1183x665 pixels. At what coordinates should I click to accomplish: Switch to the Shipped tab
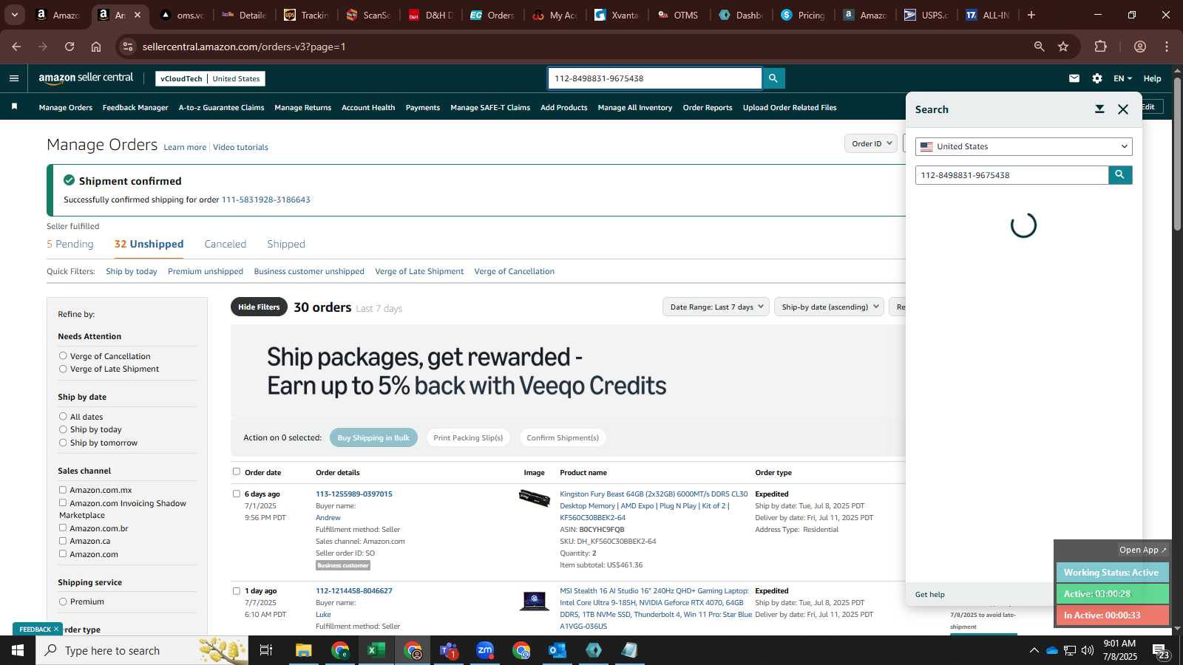pyautogui.click(x=286, y=244)
